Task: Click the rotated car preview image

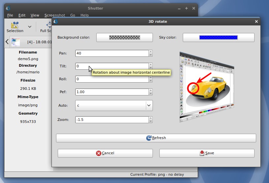Action: coord(207,87)
